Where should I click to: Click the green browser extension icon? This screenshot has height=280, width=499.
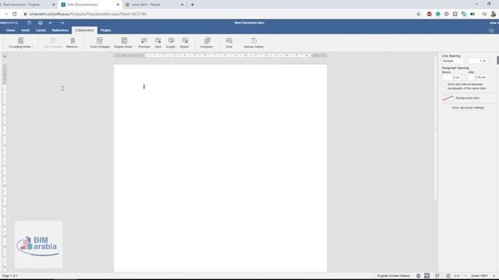[x=438, y=14]
